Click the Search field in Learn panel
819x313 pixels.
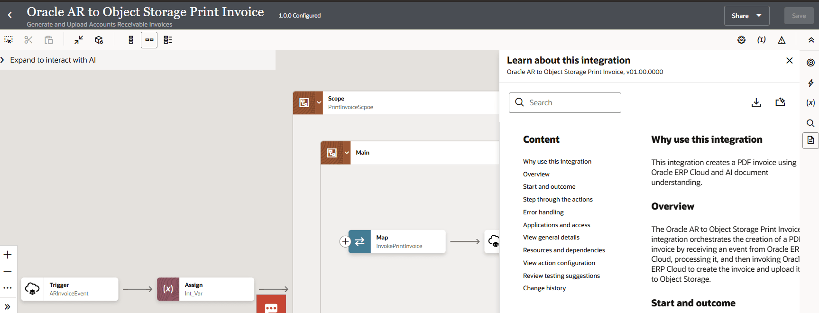coord(565,102)
